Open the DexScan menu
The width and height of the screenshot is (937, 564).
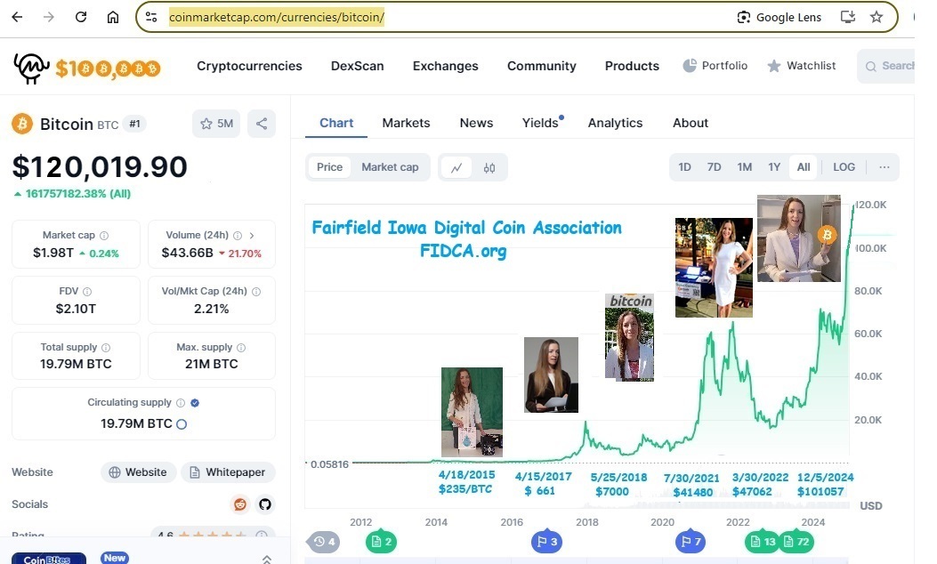pos(358,66)
